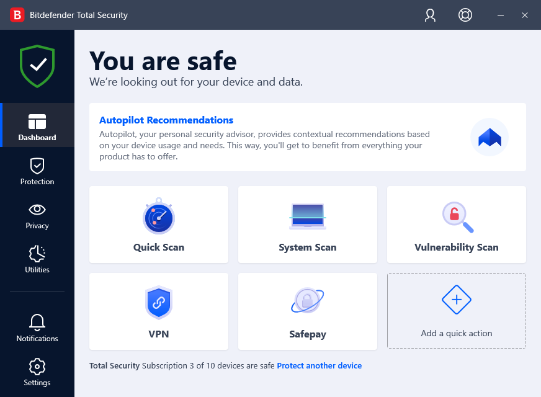Open the help and support lifebuoy icon
Image resolution: width=541 pixels, height=397 pixels.
465,15
